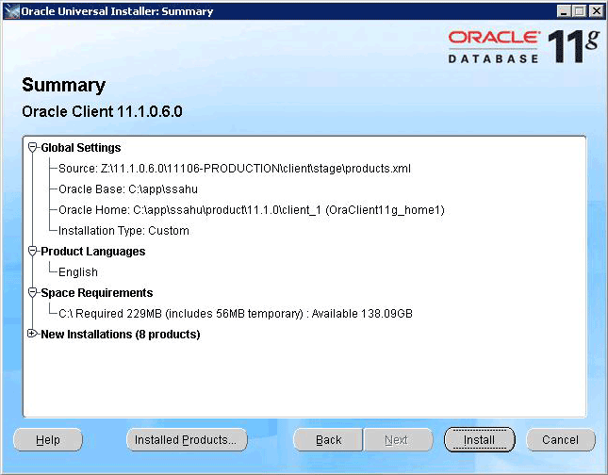Select Installation Type: Custom entry
This screenshot has height=475, width=608.
point(123,231)
